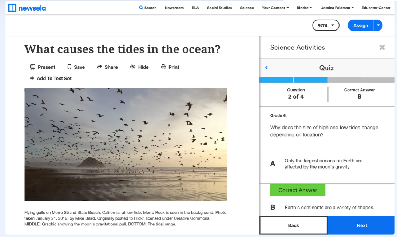Navigate to the Newsroom section
The width and height of the screenshot is (397, 237).
pyautogui.click(x=174, y=8)
